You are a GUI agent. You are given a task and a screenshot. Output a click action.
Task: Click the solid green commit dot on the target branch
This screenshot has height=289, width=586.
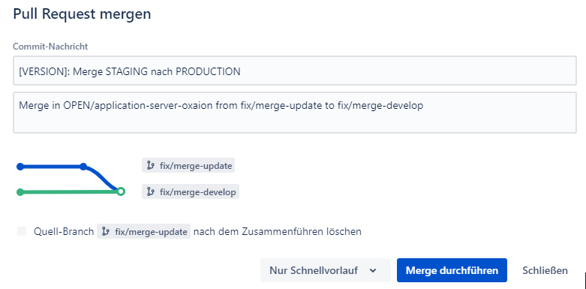pos(20,192)
